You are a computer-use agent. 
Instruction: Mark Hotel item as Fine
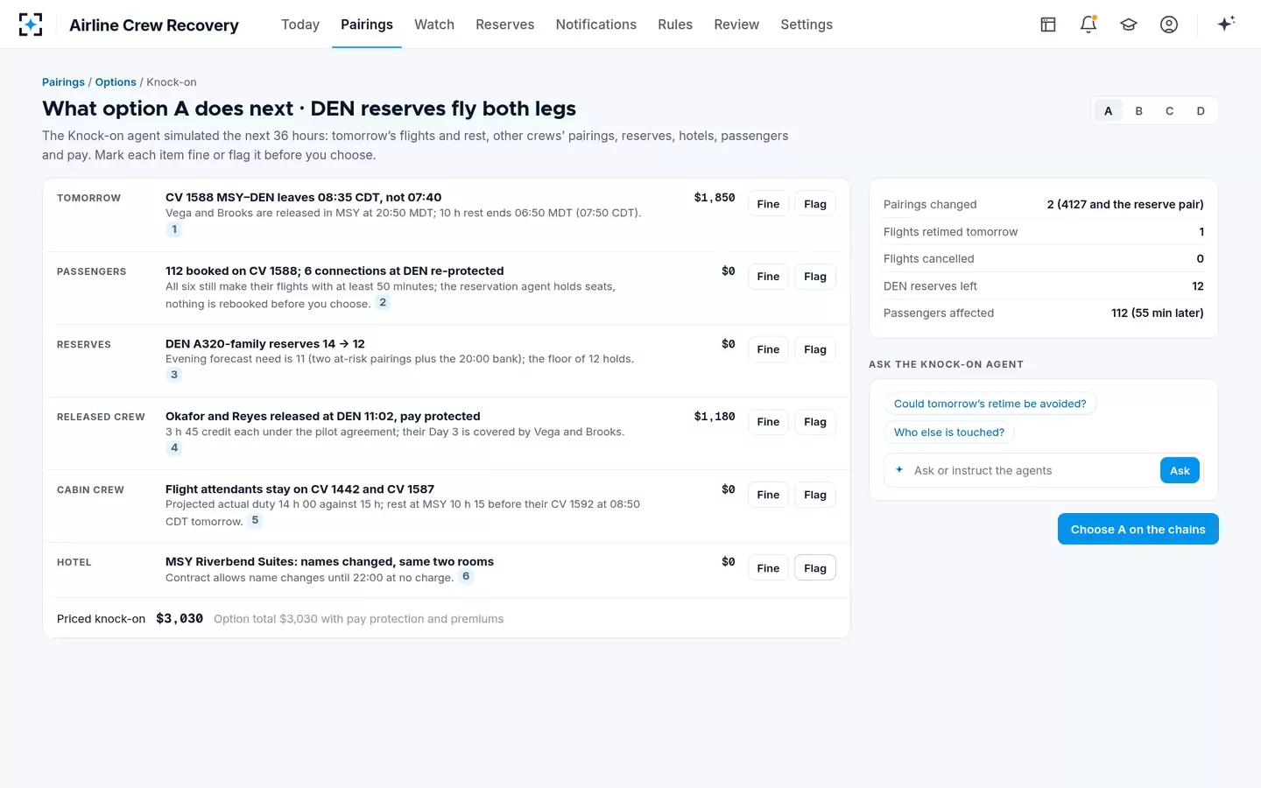768,568
